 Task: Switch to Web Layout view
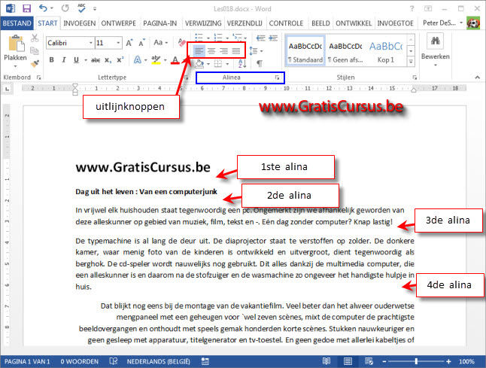coord(369,361)
